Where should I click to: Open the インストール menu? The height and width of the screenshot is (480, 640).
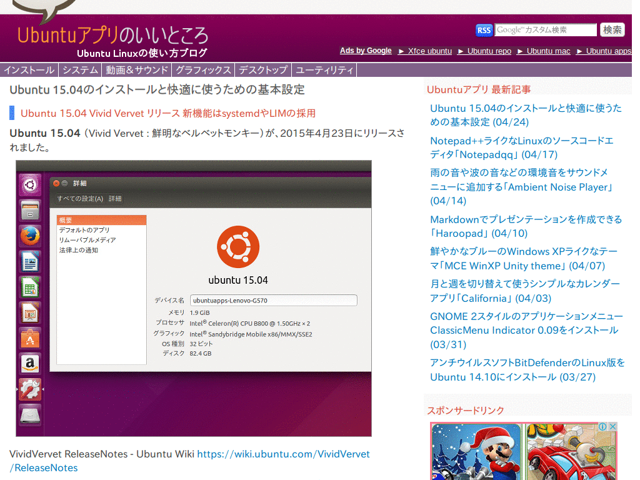click(x=29, y=70)
